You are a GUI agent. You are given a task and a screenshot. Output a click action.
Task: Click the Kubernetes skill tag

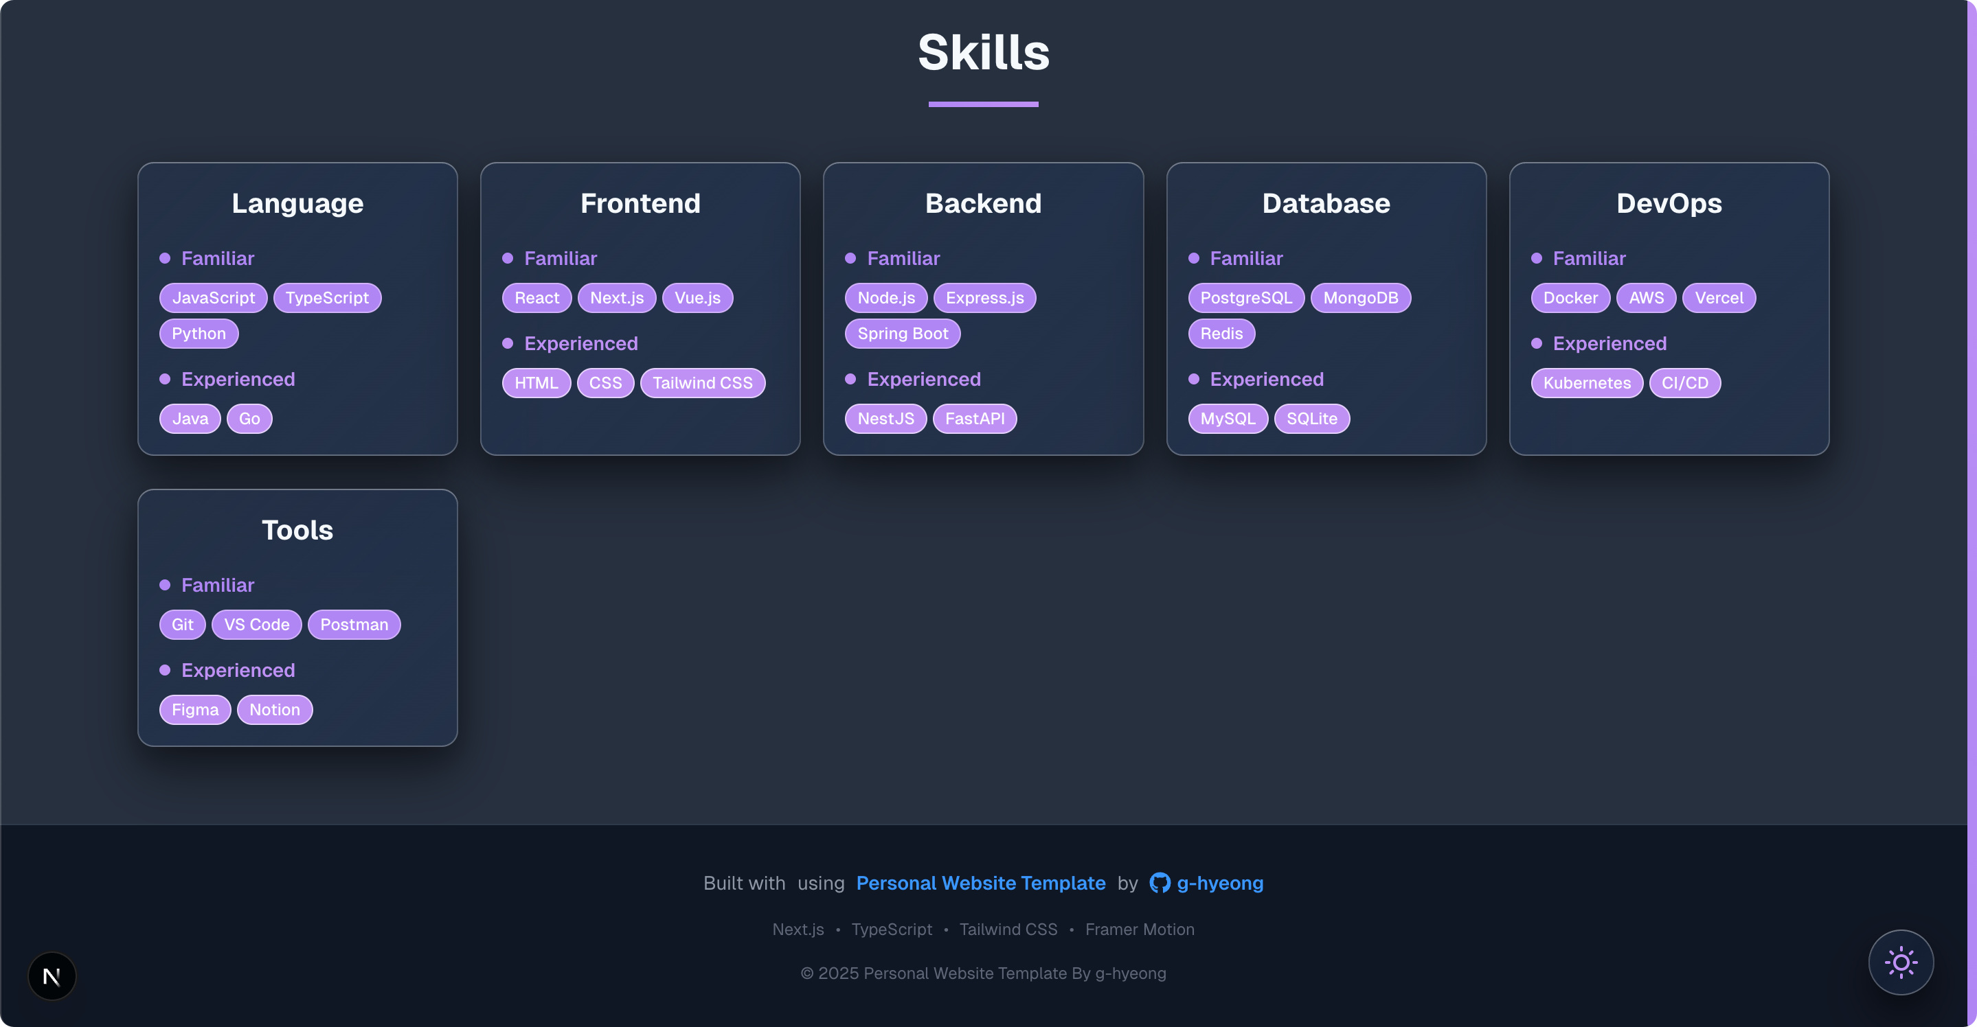[x=1587, y=383]
